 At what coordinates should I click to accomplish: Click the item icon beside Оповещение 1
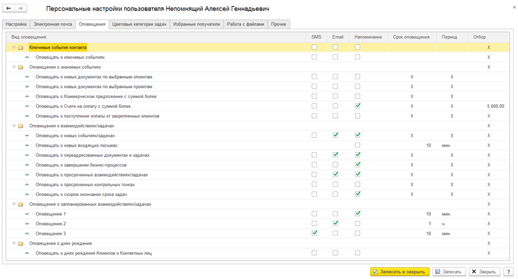pyautogui.click(x=27, y=214)
